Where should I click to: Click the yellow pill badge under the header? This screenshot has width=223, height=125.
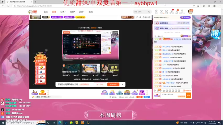[x=80, y=17]
